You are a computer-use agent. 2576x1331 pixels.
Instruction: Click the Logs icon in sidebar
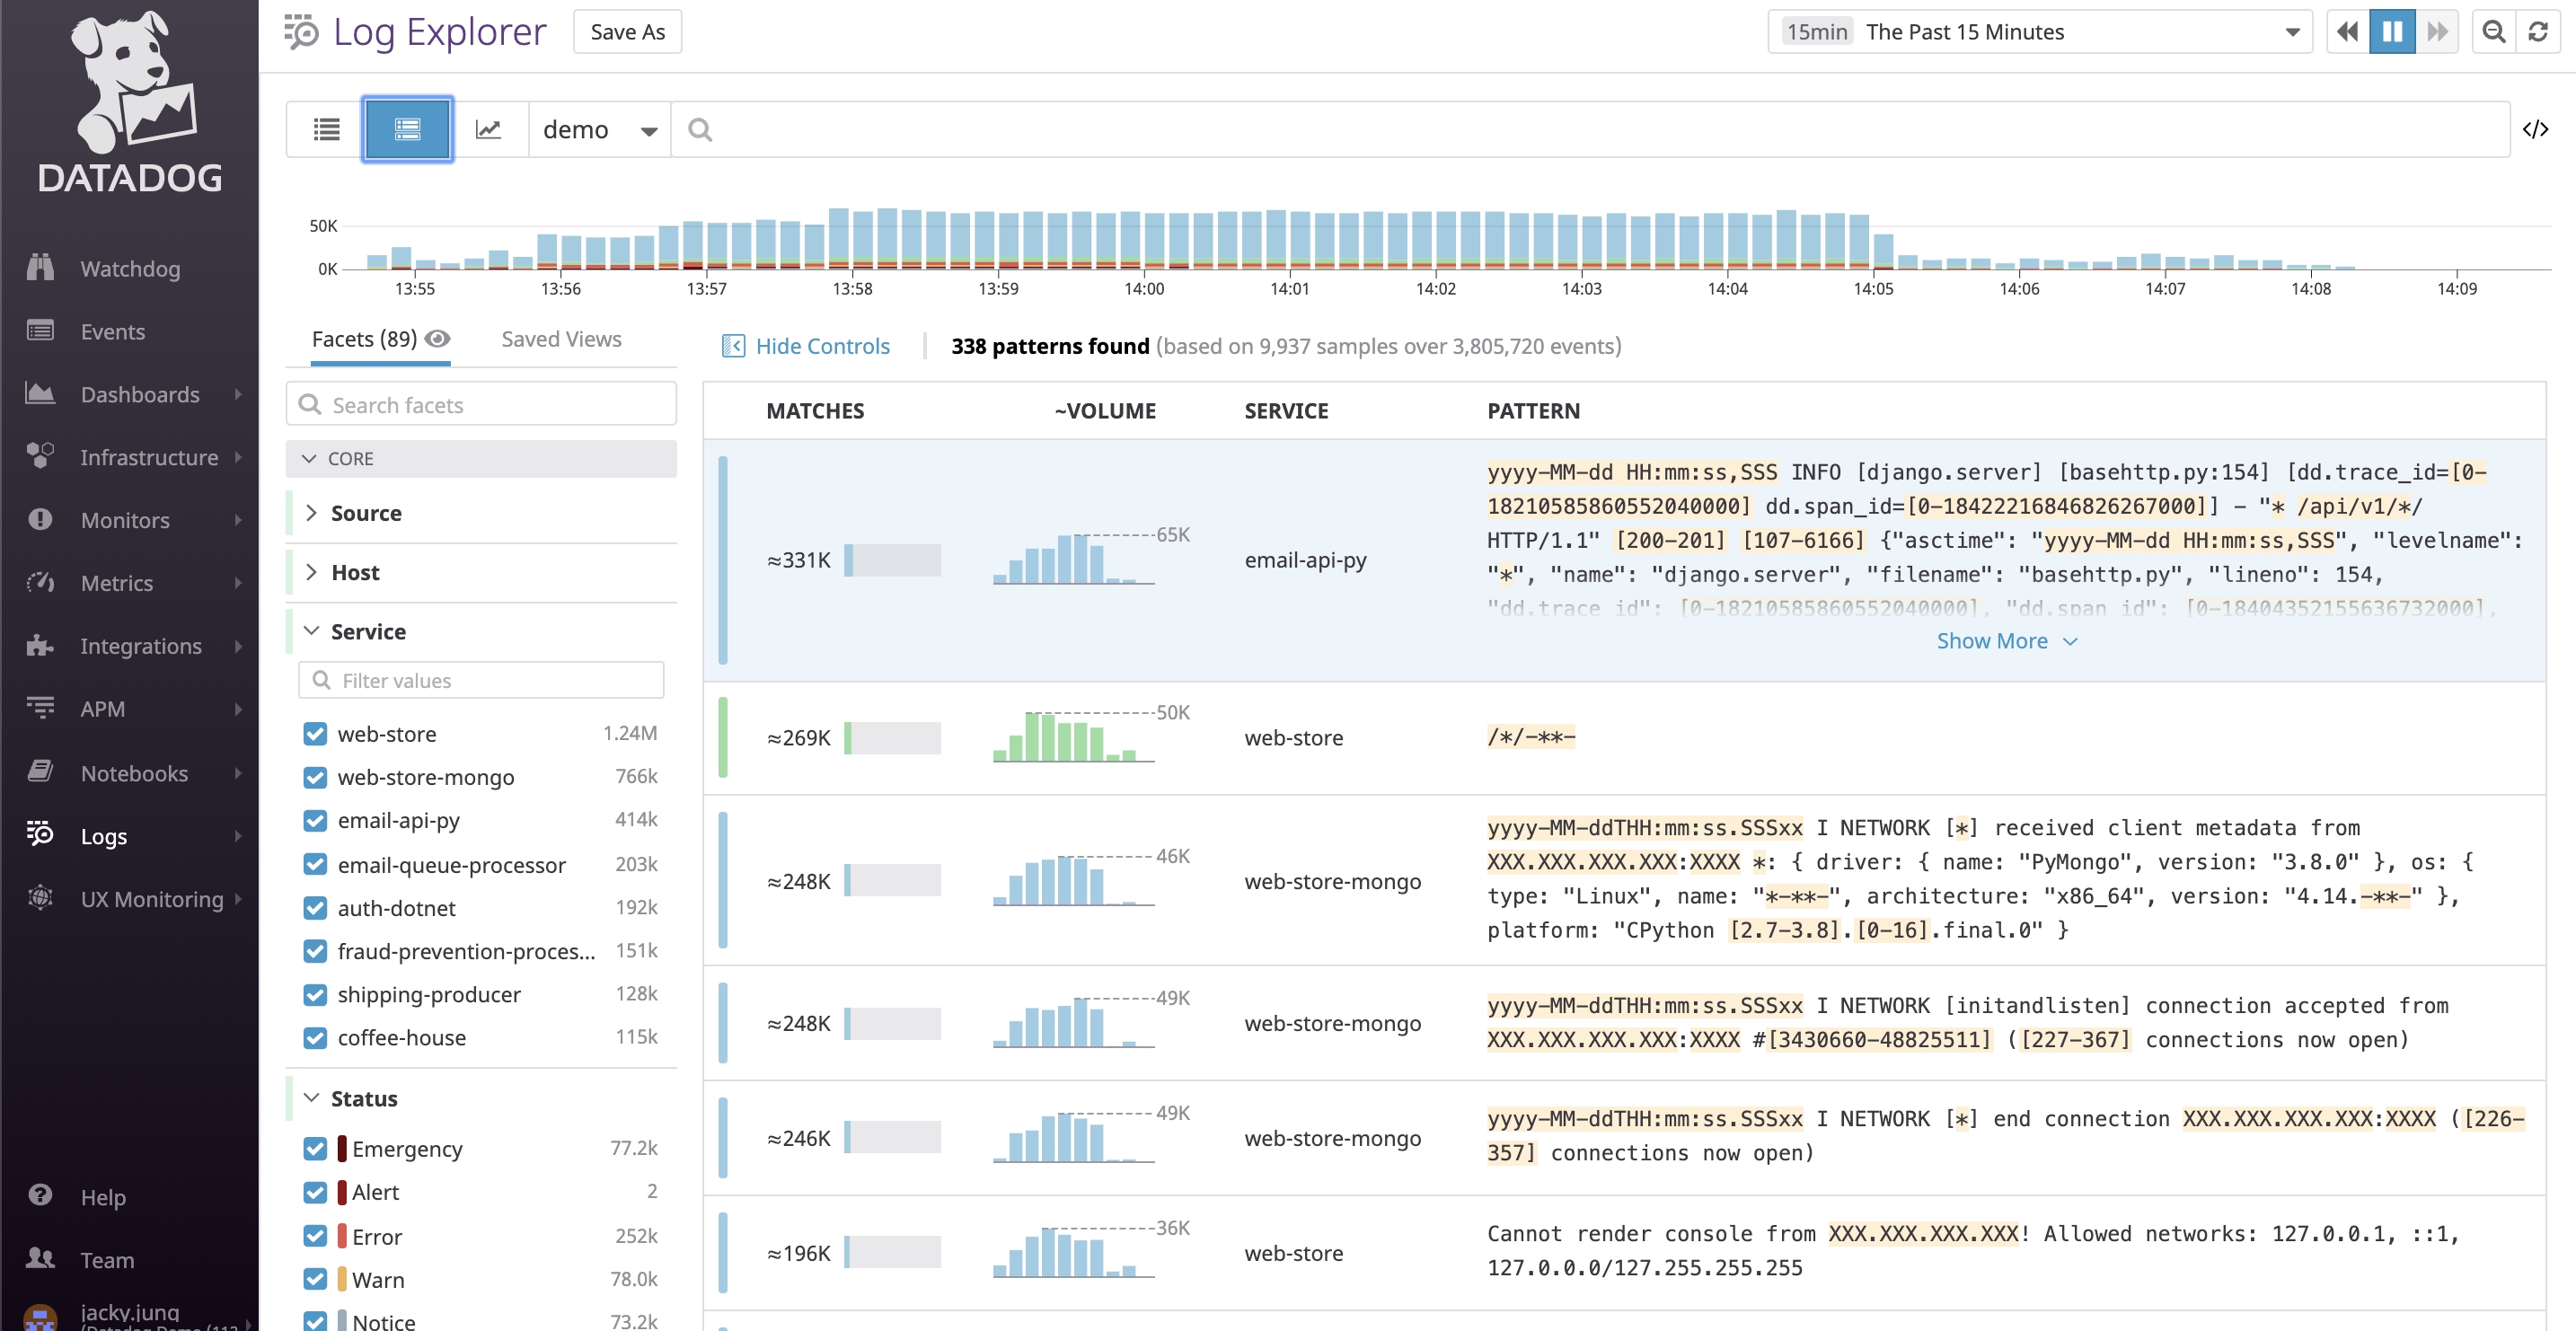(40, 834)
